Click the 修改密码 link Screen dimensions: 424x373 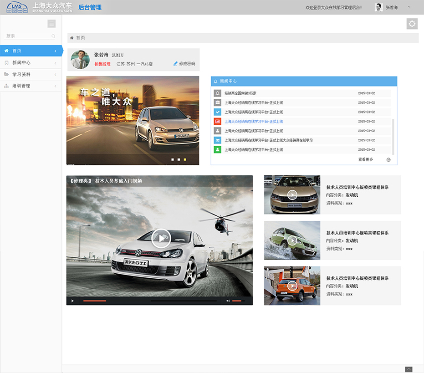click(x=184, y=64)
